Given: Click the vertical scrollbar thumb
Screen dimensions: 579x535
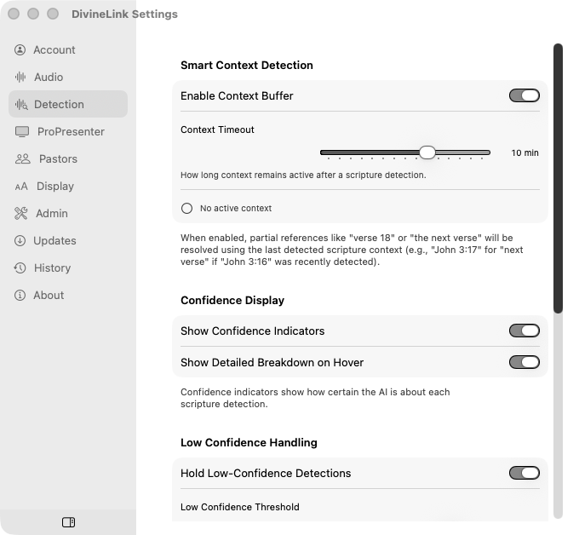Looking at the screenshot, I should (558, 178).
